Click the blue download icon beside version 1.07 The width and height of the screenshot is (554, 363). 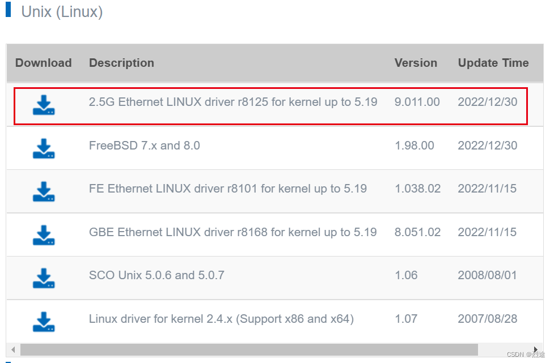[43, 321]
